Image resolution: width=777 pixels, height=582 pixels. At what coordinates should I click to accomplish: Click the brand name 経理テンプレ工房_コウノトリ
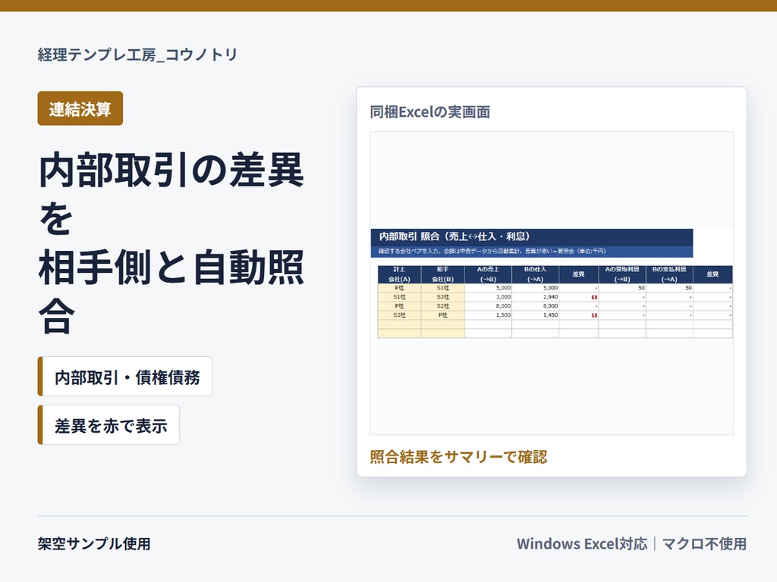(138, 54)
